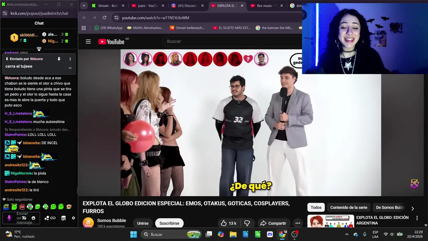Open options for Explota el Globo: Edición Argentina
Image resolution: width=428 pixels, height=241 pixels.
tap(417, 218)
